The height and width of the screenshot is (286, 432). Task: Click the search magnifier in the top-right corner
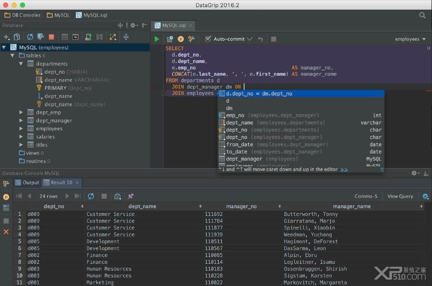(x=422, y=15)
